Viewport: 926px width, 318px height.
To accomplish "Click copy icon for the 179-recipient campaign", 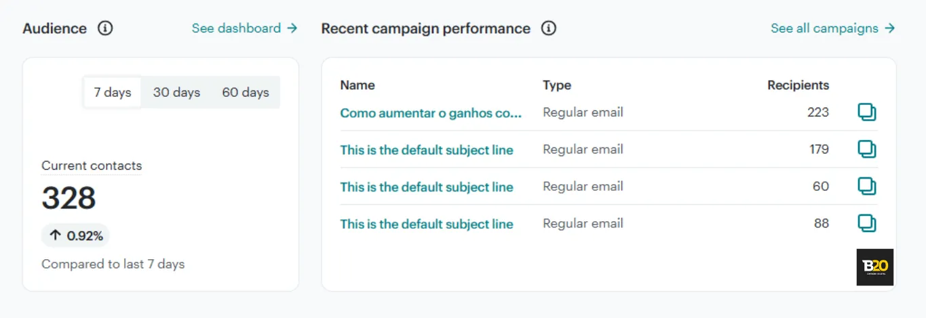I will (867, 150).
